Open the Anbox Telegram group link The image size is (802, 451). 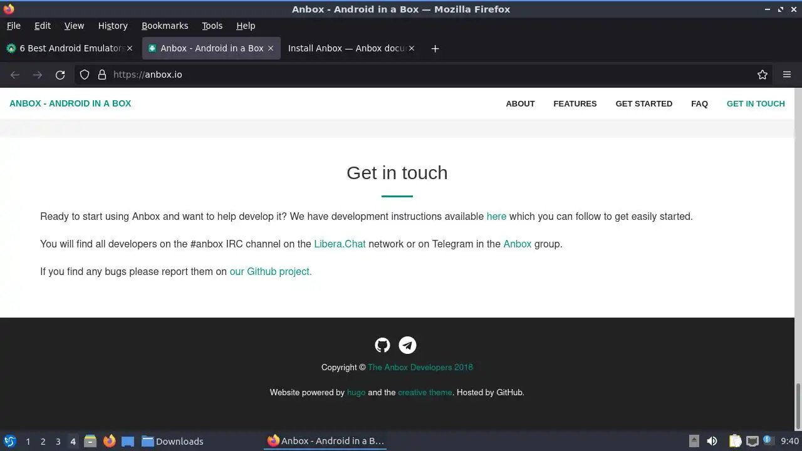(517, 244)
